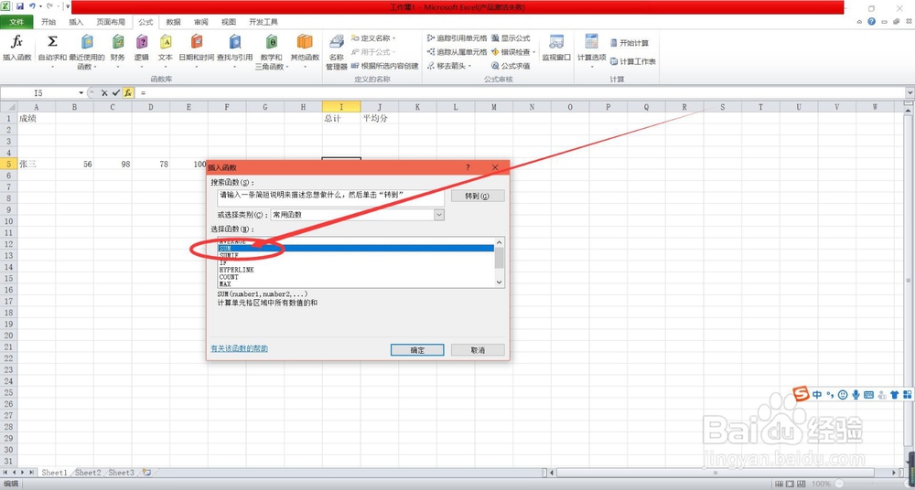Image resolution: width=915 pixels, height=490 pixels.
Task: Click 根据所选内容创建
Action: coord(385,66)
